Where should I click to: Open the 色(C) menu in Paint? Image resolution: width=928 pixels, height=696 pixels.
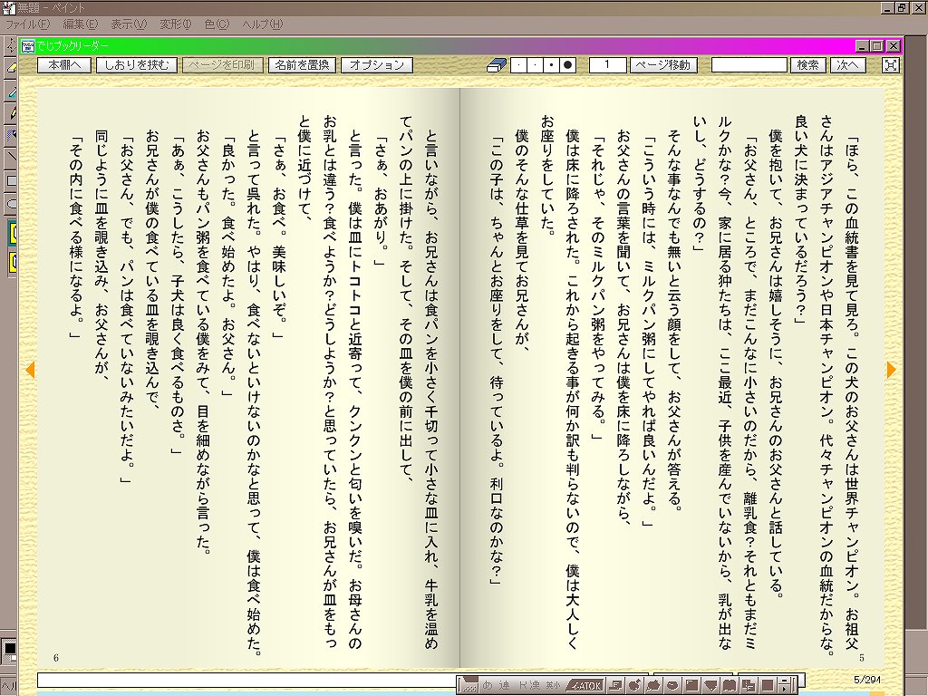point(217,24)
